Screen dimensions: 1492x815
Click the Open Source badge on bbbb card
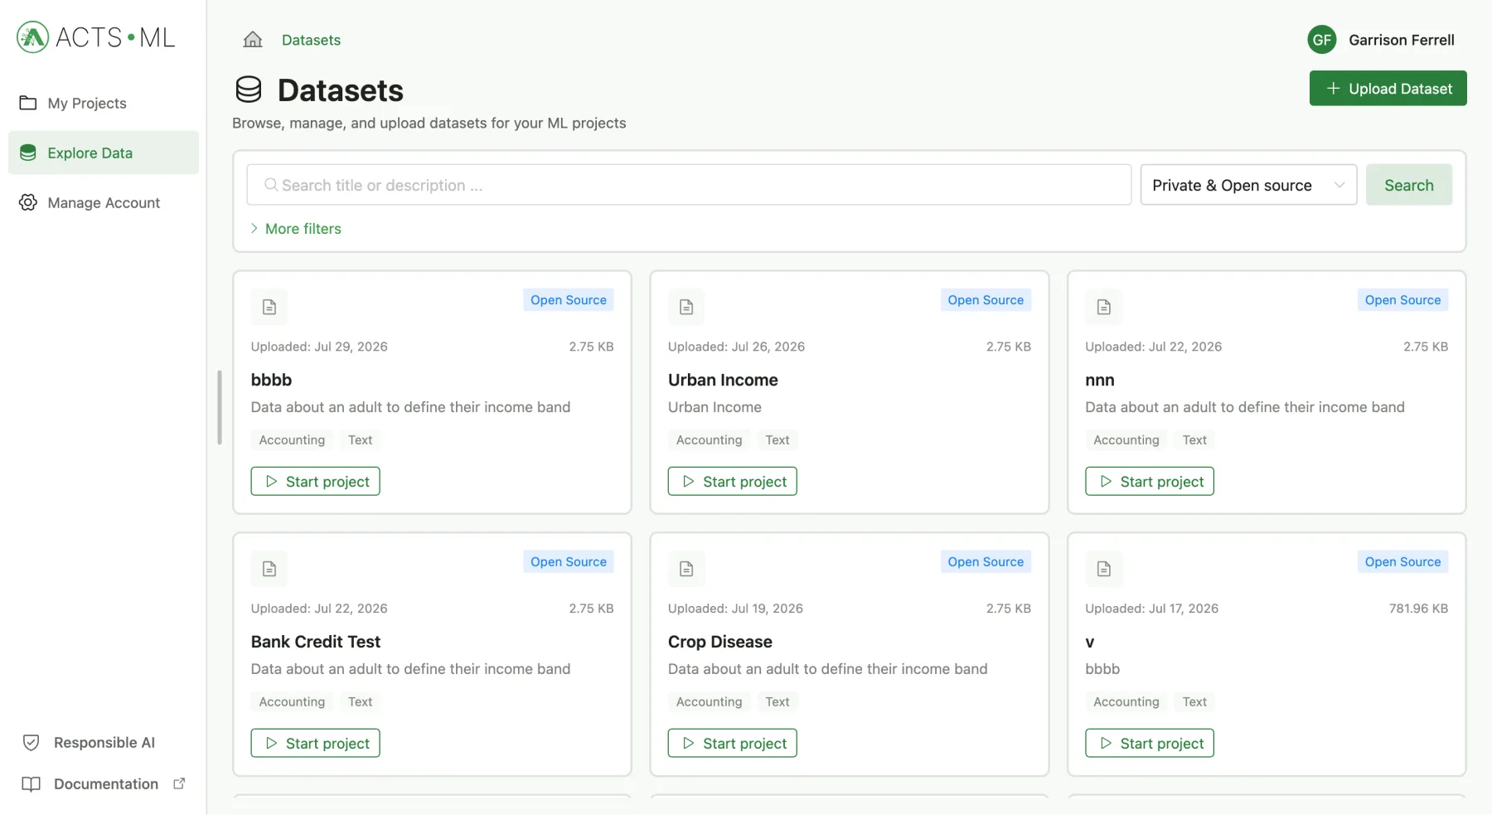click(569, 300)
